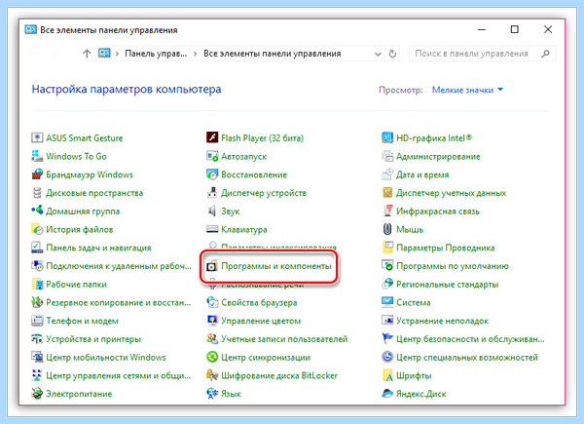584x424 pixels.
Task: Click the Электропитание power icon
Action: pyautogui.click(x=37, y=394)
